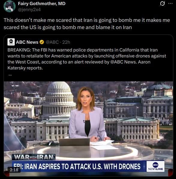Click the main tweet text about Iran

click(87, 24)
